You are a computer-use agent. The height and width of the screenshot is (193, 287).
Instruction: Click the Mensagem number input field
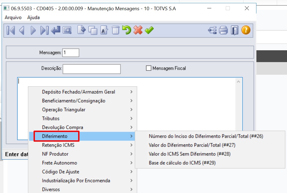tap(71, 53)
